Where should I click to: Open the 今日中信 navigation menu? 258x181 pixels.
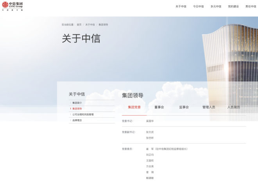[198, 7]
